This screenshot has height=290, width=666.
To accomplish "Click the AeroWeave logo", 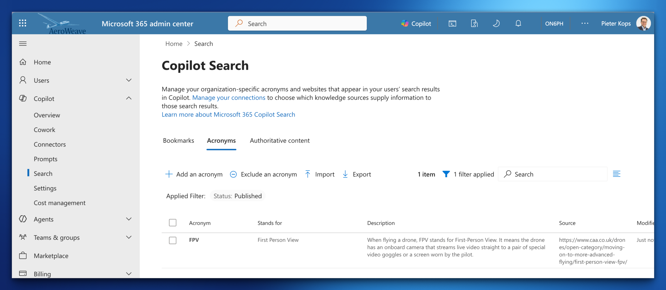I will pos(62,24).
